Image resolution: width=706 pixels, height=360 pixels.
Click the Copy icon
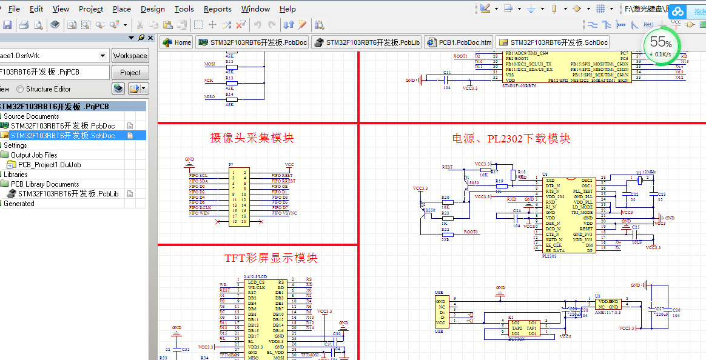[x=154, y=25]
